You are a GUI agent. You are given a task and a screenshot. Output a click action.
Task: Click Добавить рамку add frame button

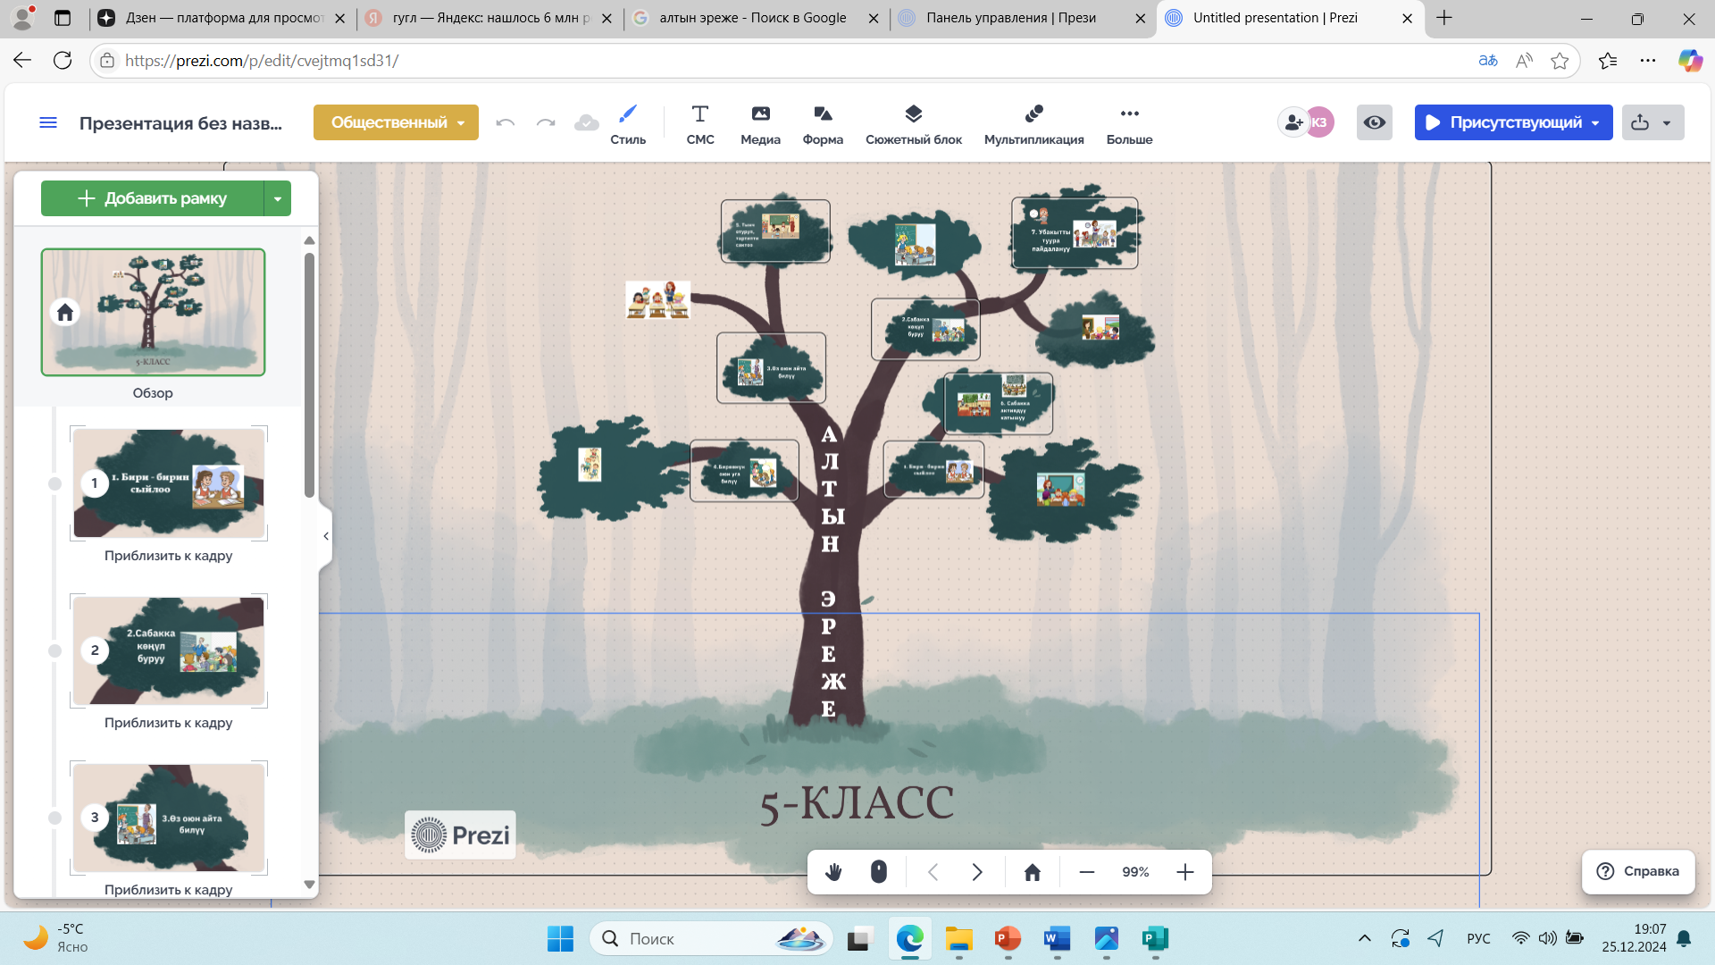[153, 198]
